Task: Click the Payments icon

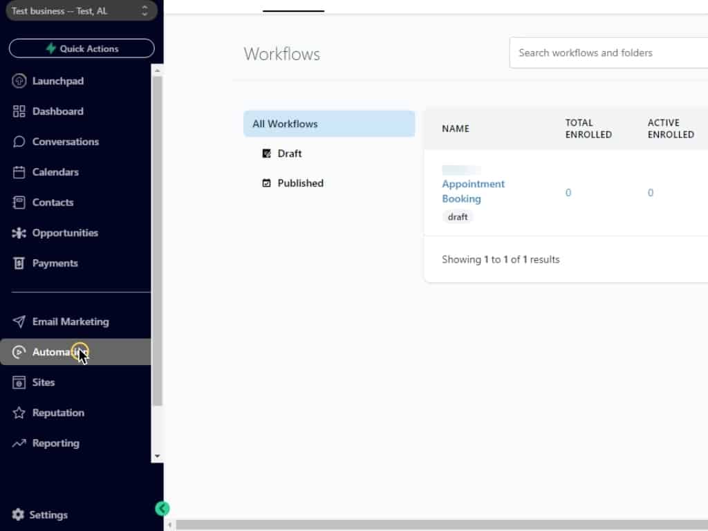Action: (x=19, y=263)
